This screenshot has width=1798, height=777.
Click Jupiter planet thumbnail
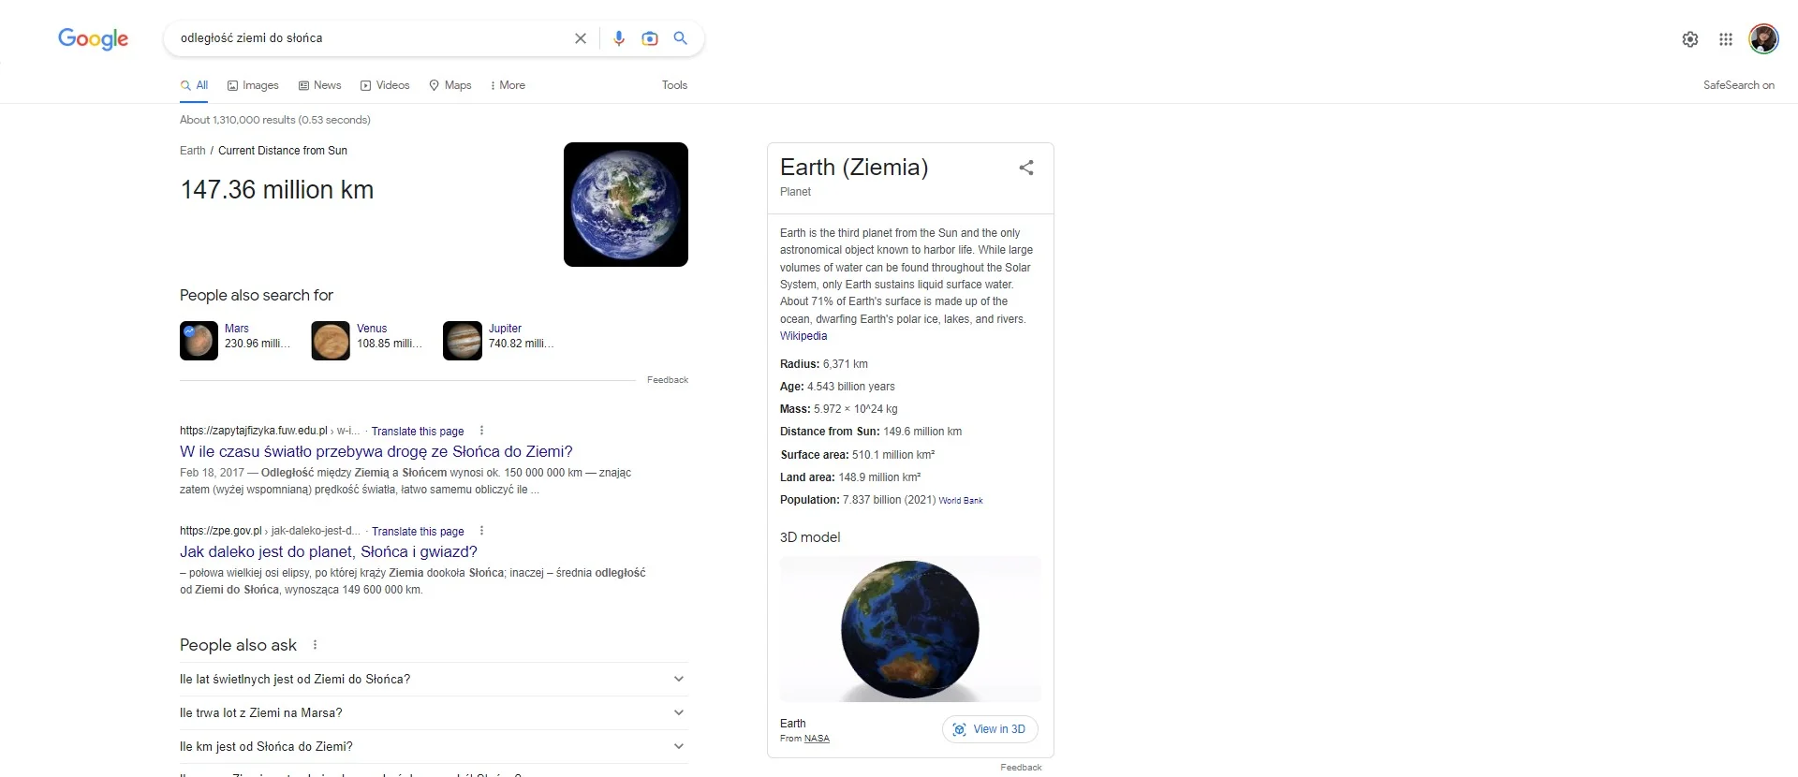(463, 341)
